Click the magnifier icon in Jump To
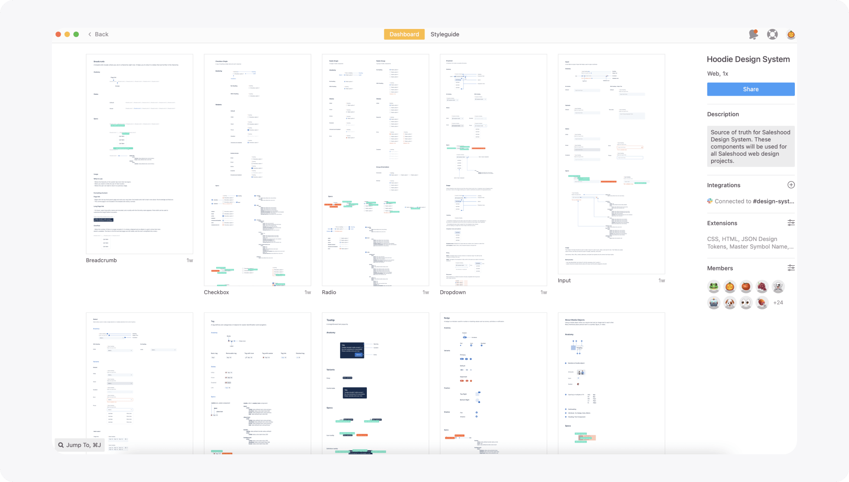This screenshot has width=849, height=482. click(61, 445)
